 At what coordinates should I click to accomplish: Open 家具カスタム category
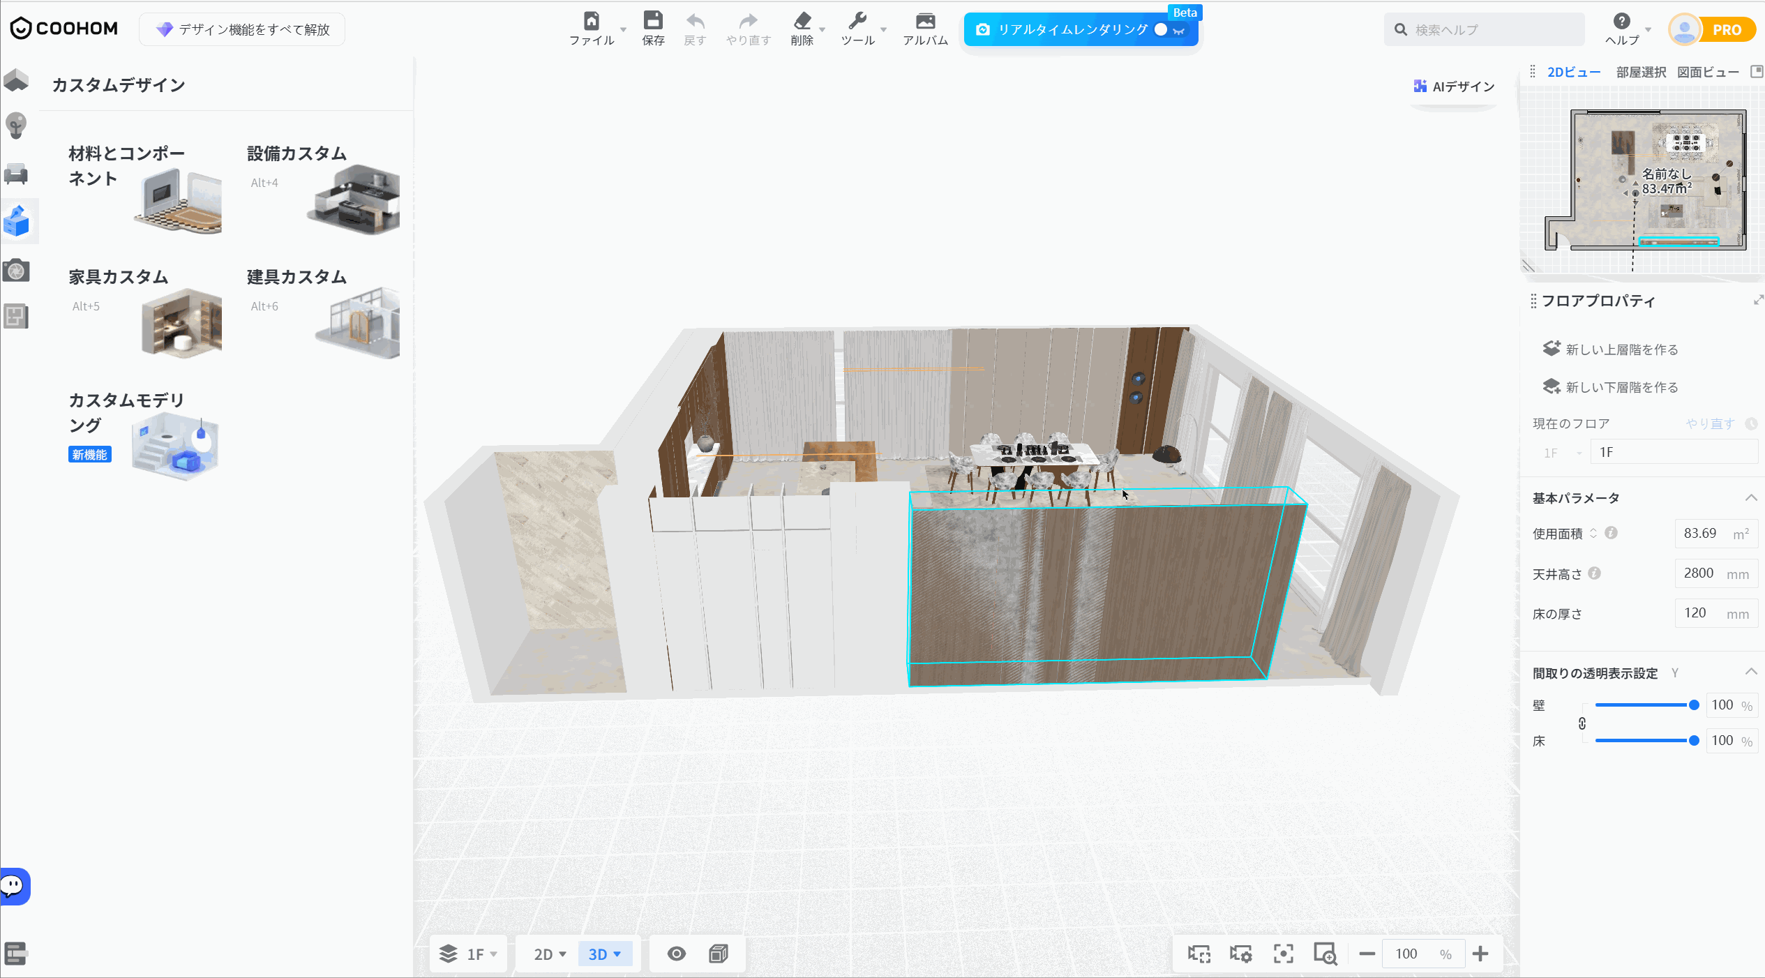[145, 312]
